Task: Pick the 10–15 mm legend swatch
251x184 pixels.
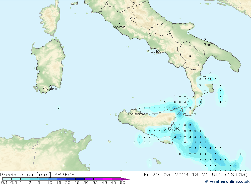Action: [52, 179]
